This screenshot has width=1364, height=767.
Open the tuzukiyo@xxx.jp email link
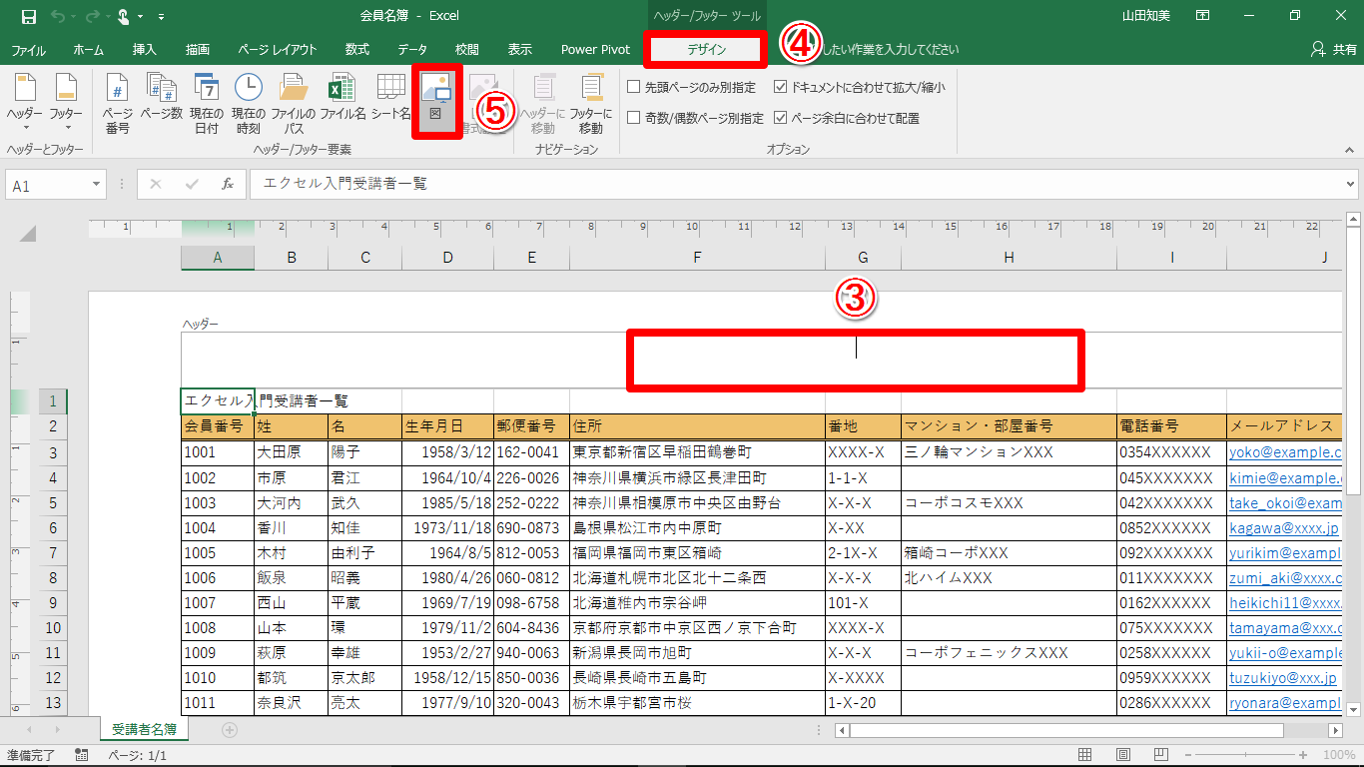pos(1283,678)
